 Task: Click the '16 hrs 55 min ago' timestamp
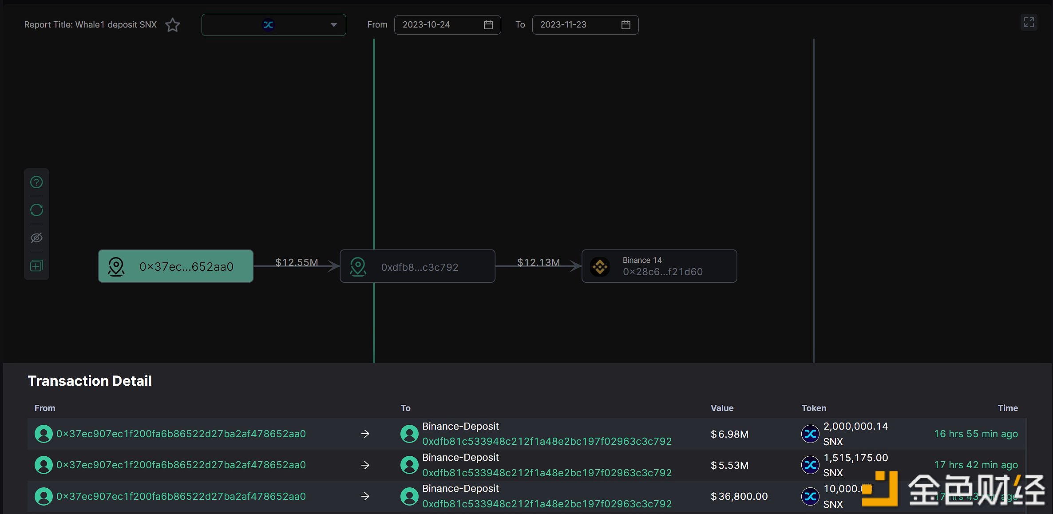coord(976,434)
